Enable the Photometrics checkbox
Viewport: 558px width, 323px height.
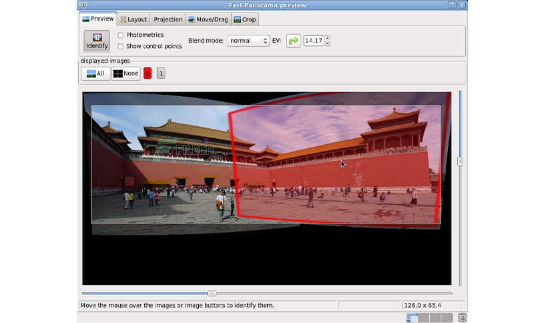[x=121, y=35]
